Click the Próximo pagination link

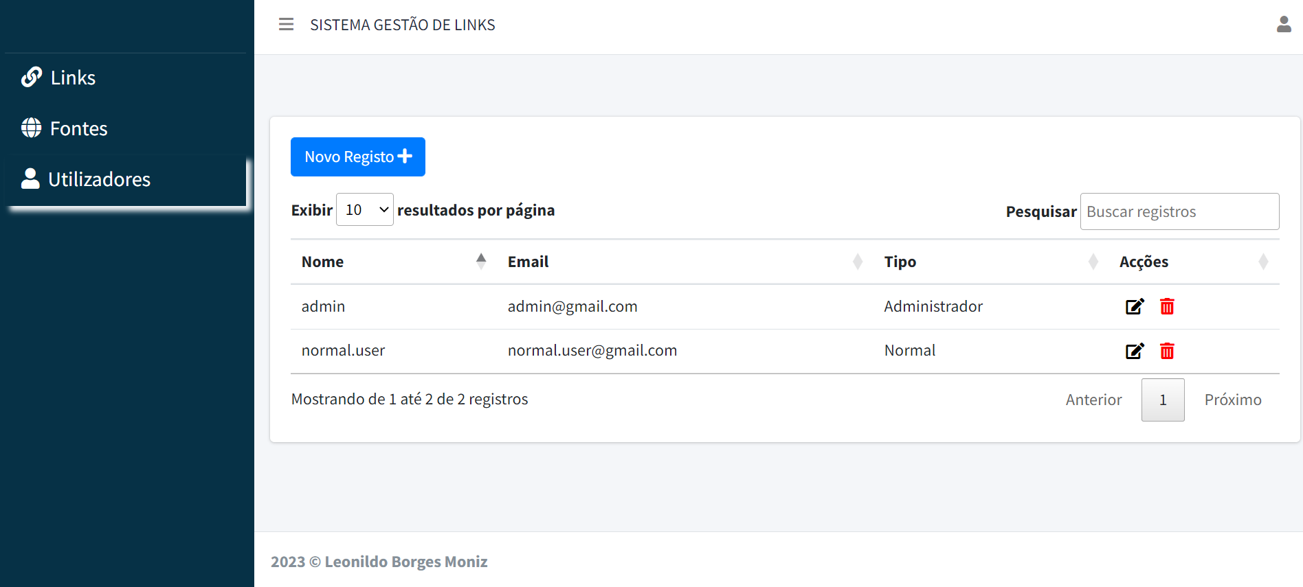click(x=1232, y=399)
